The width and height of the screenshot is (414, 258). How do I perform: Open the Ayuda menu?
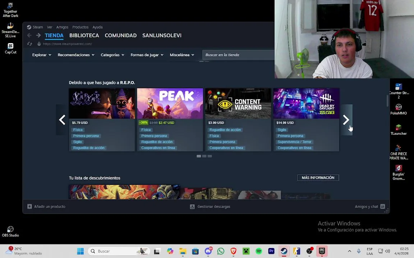coord(97,27)
